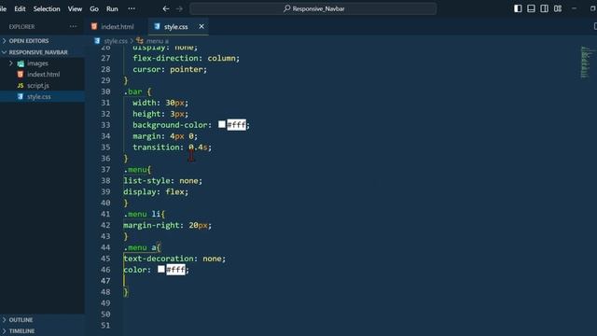This screenshot has width=597, height=336.
Task: Open color picker on color #fff swatch
Action: tap(161, 270)
